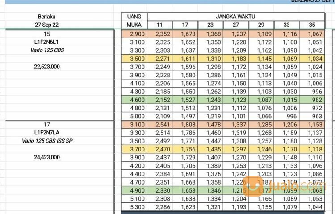The image size is (335, 214).
Task: Select the "JANGKA WAKTU" header cell
Action: [236, 17]
